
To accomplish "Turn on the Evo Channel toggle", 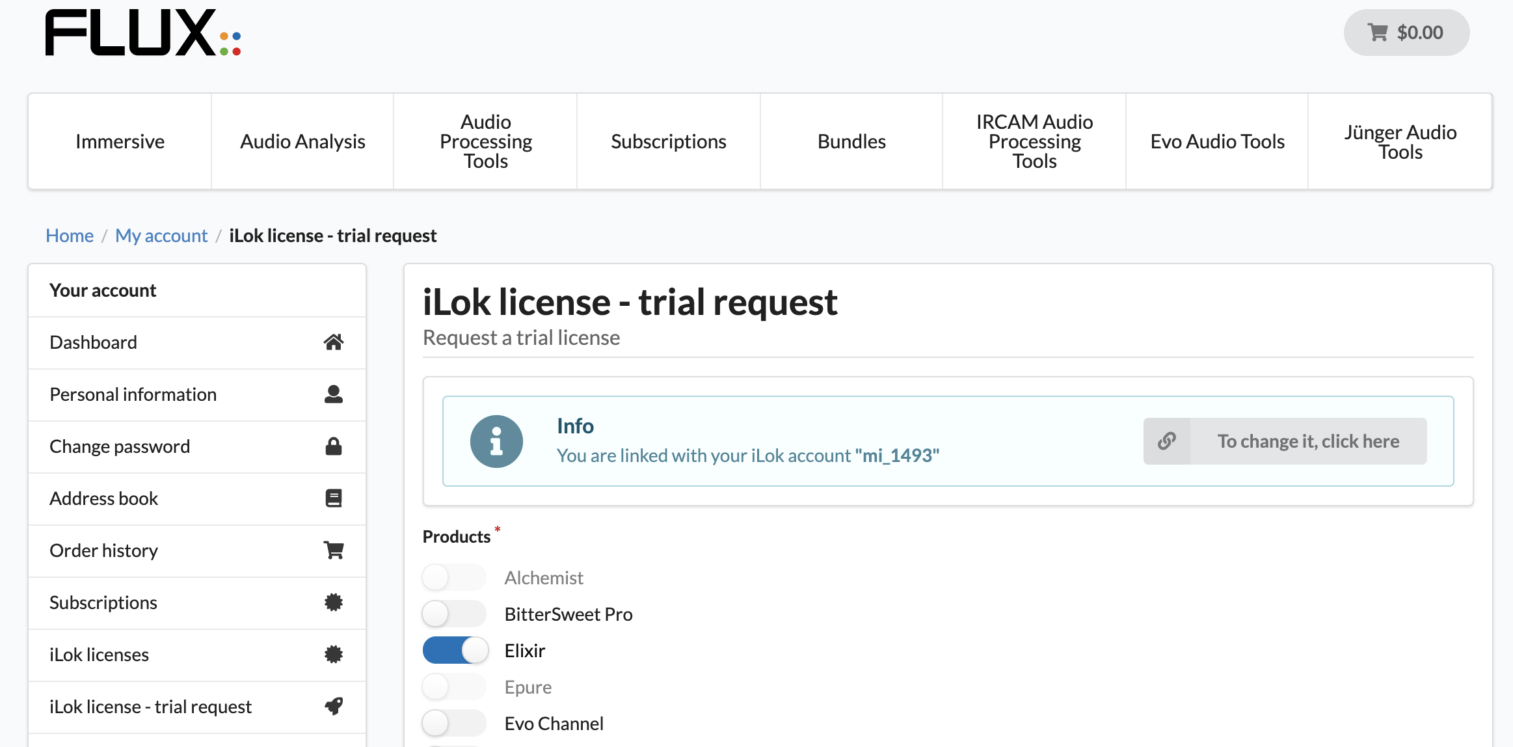I will (454, 723).
